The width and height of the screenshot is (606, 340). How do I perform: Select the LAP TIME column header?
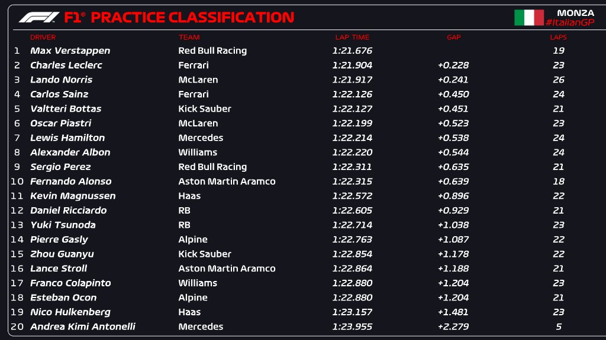coord(352,37)
